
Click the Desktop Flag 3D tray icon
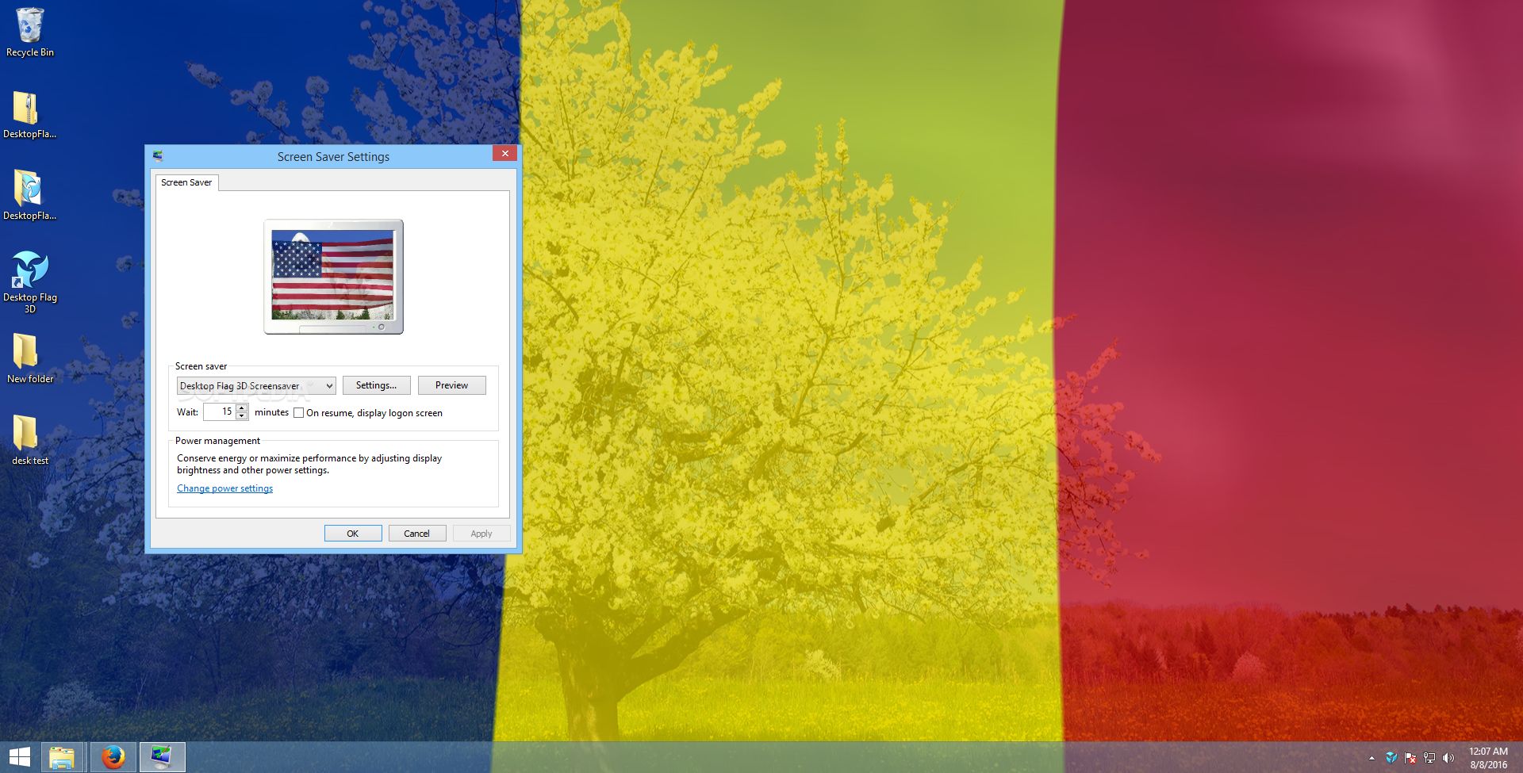(1391, 758)
